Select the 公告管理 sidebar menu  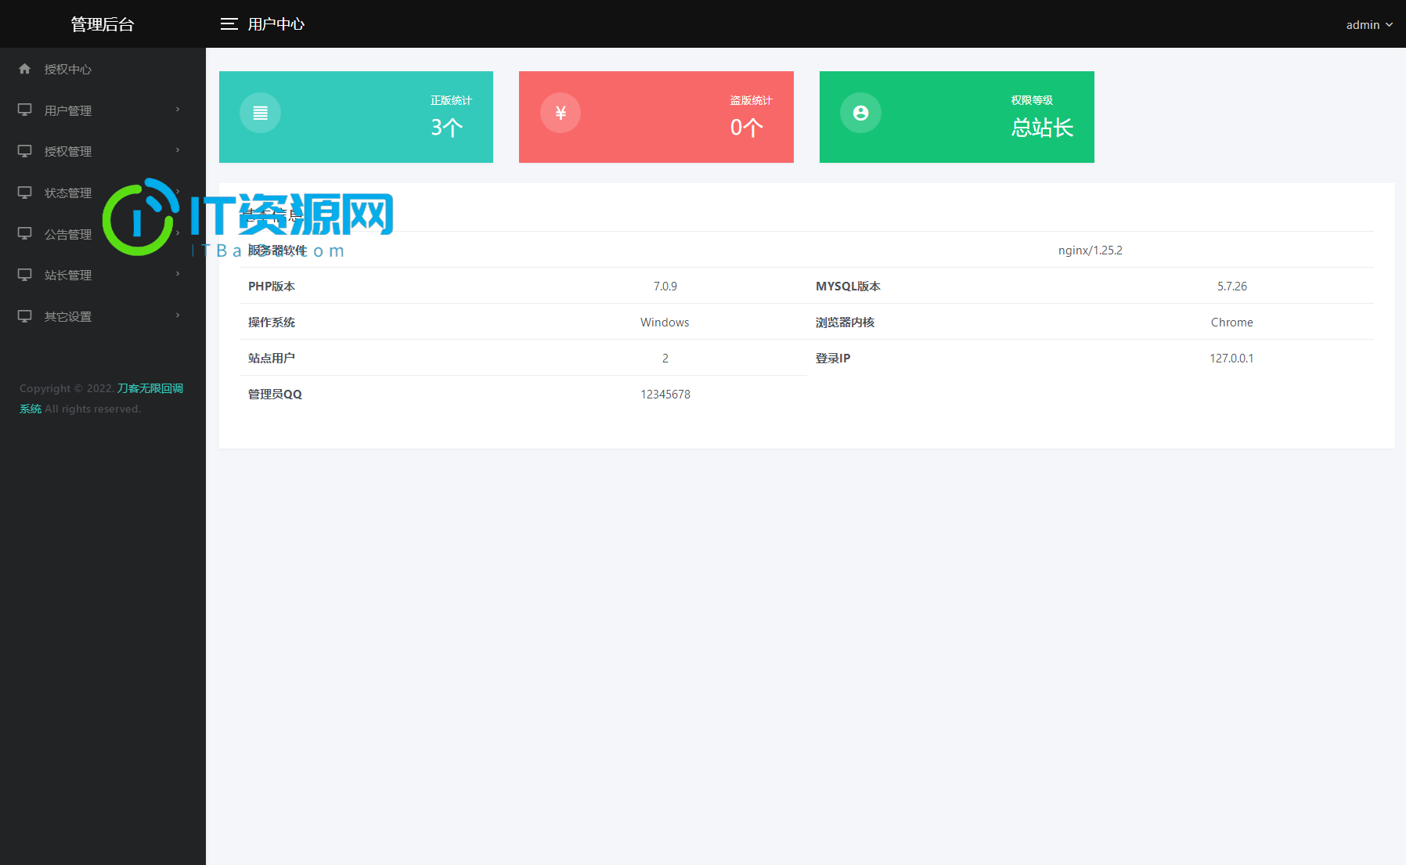(103, 234)
